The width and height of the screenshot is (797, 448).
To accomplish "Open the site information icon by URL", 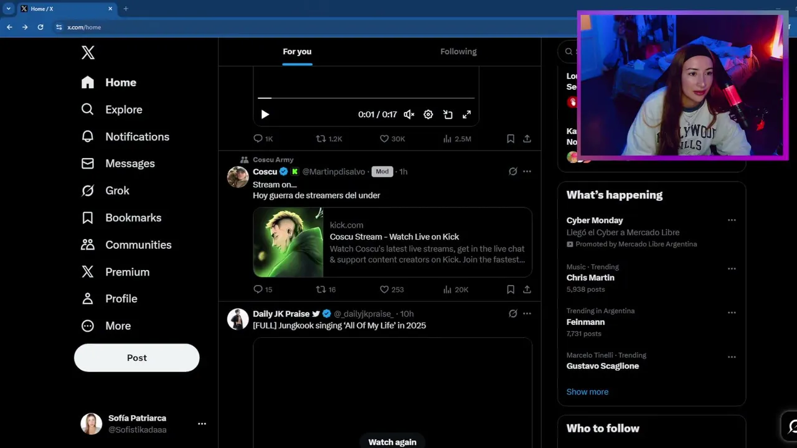I will (x=59, y=27).
